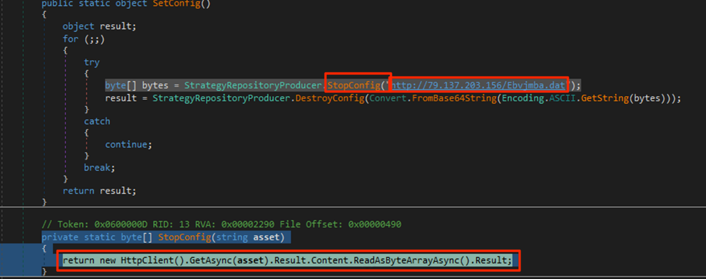Click the catch keyword
Image resolution: width=706 pixels, height=279 pixels.
coord(97,122)
